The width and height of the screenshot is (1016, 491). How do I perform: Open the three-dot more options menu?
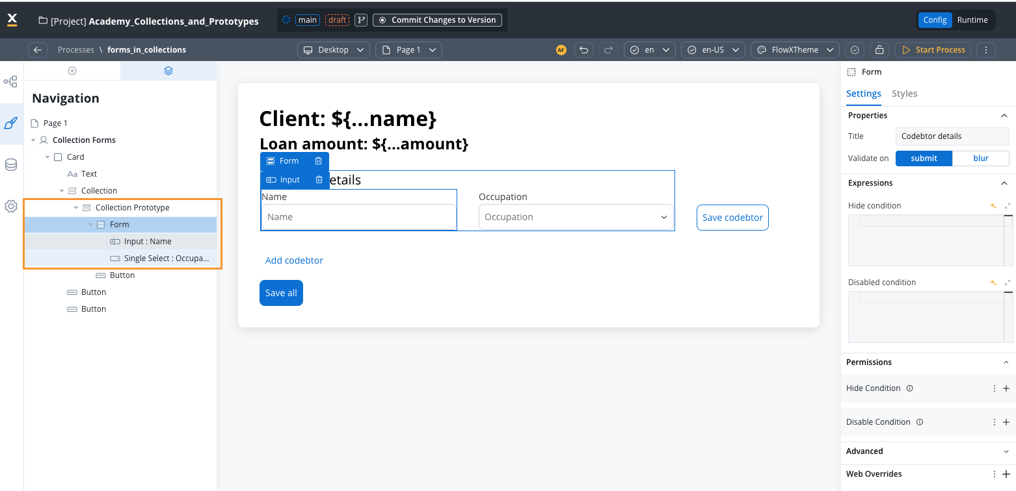tap(986, 50)
